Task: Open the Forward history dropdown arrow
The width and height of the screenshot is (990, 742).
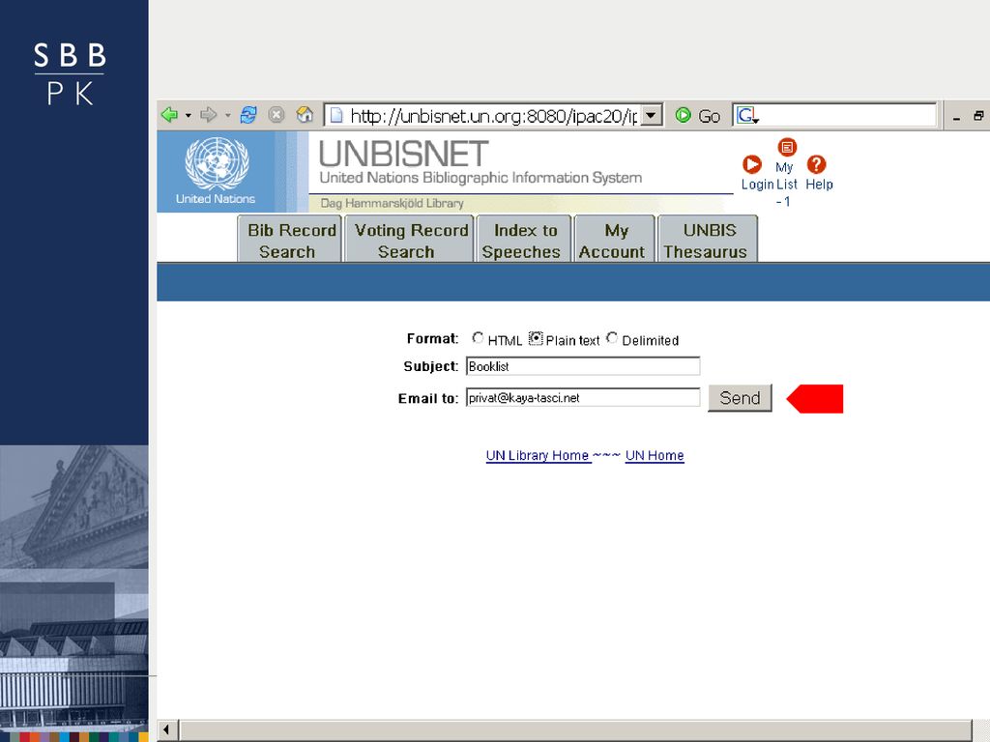Action: [x=228, y=116]
